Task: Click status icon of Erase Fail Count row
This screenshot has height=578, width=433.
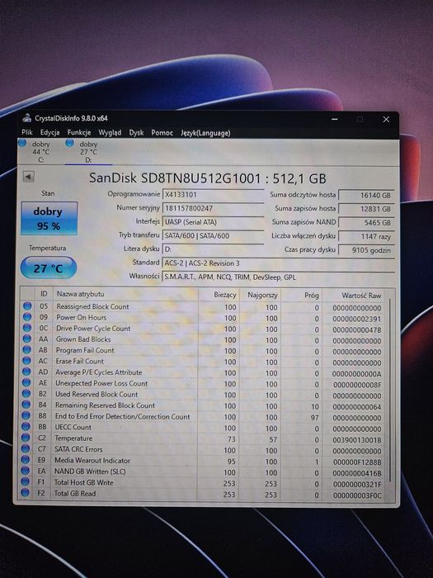Action: click(x=26, y=361)
